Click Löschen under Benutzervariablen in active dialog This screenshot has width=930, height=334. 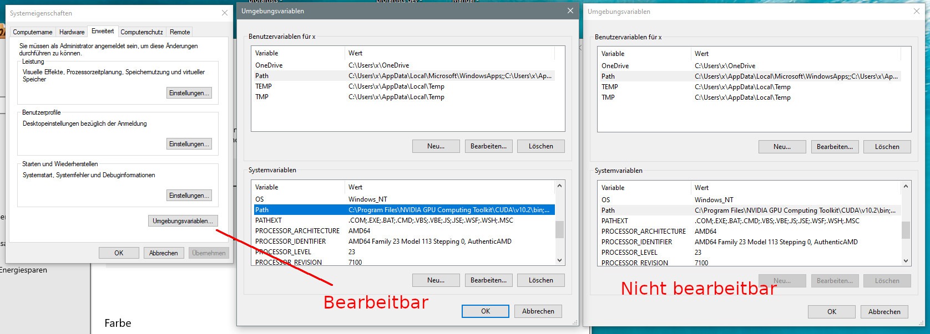click(540, 146)
